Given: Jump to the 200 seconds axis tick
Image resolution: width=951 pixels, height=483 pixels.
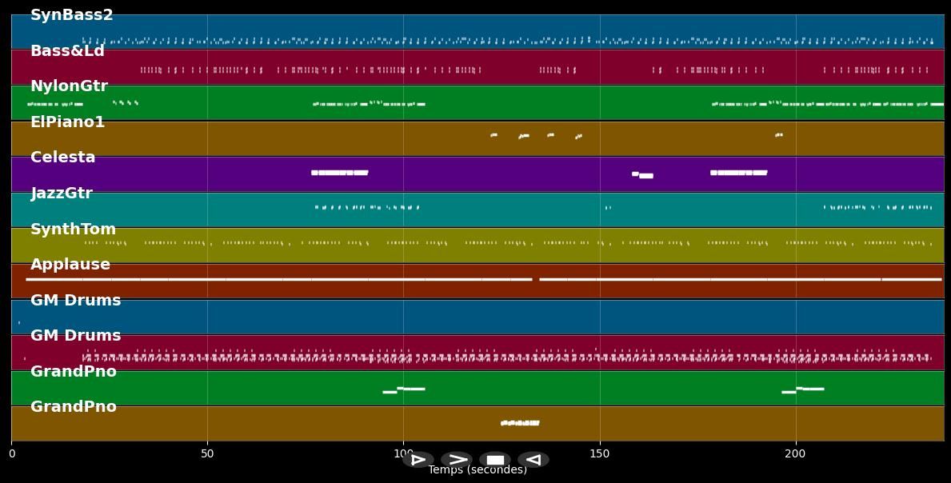Looking at the screenshot, I should pos(795,454).
